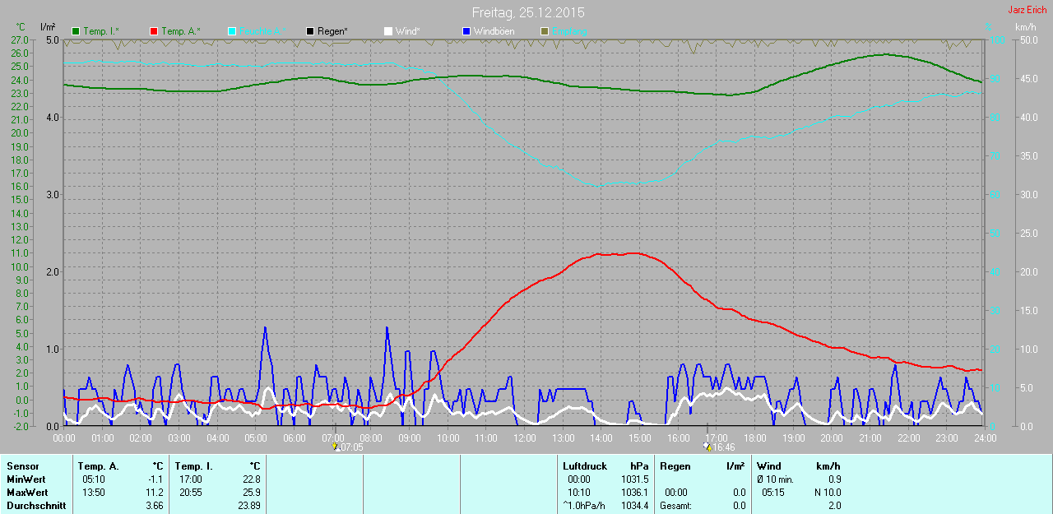Click the chart title Freitag, 25.12.2015

528,13
